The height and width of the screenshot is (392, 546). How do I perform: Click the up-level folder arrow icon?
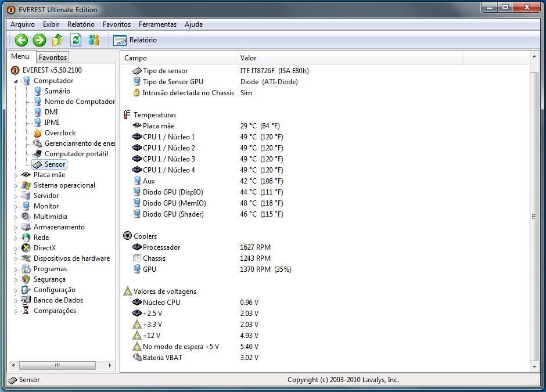[58, 40]
